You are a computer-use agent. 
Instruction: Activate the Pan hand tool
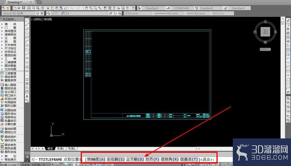pos(86,8)
